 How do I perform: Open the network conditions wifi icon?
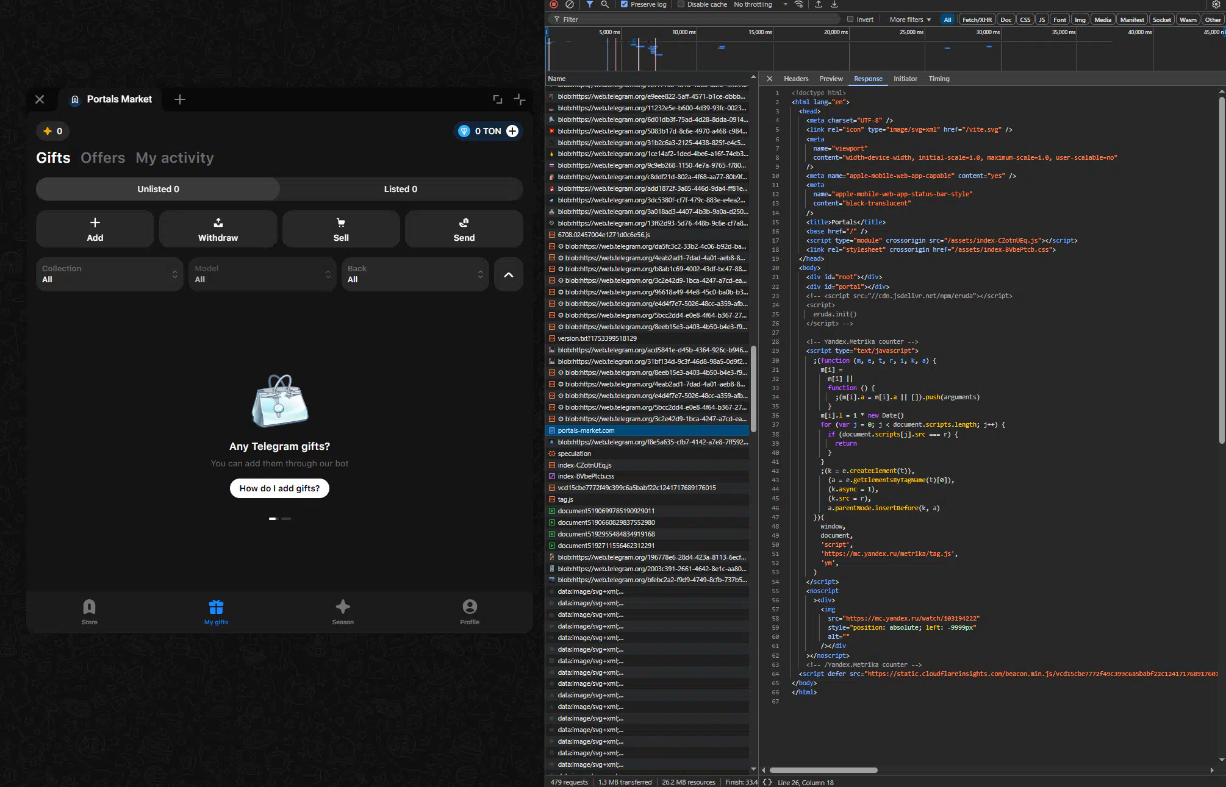(x=799, y=4)
